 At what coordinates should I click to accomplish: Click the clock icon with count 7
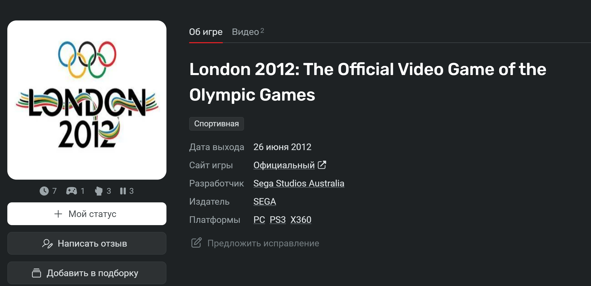click(44, 191)
